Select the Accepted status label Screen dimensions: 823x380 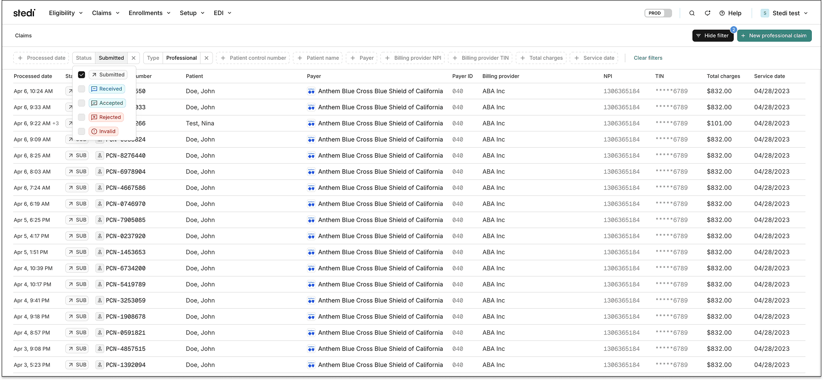point(107,103)
